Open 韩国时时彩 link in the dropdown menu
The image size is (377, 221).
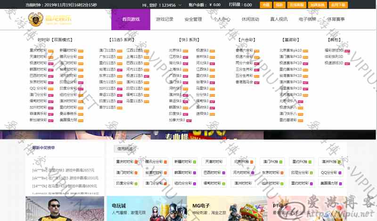pos(38,69)
